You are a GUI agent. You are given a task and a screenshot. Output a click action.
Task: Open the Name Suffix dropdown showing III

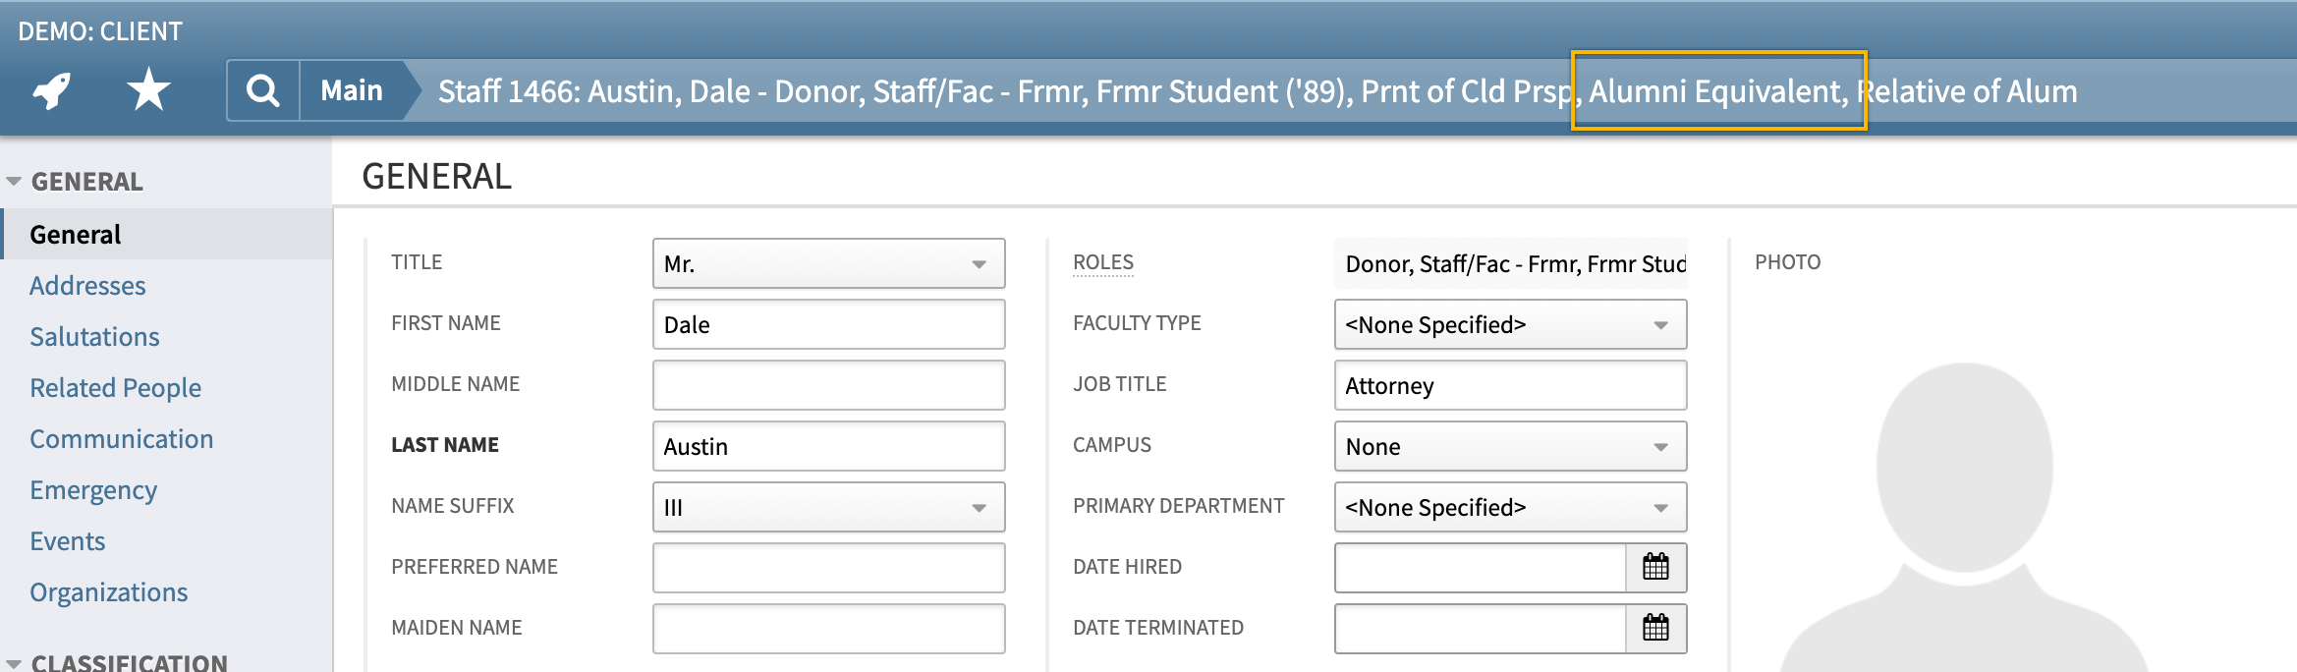tap(978, 507)
